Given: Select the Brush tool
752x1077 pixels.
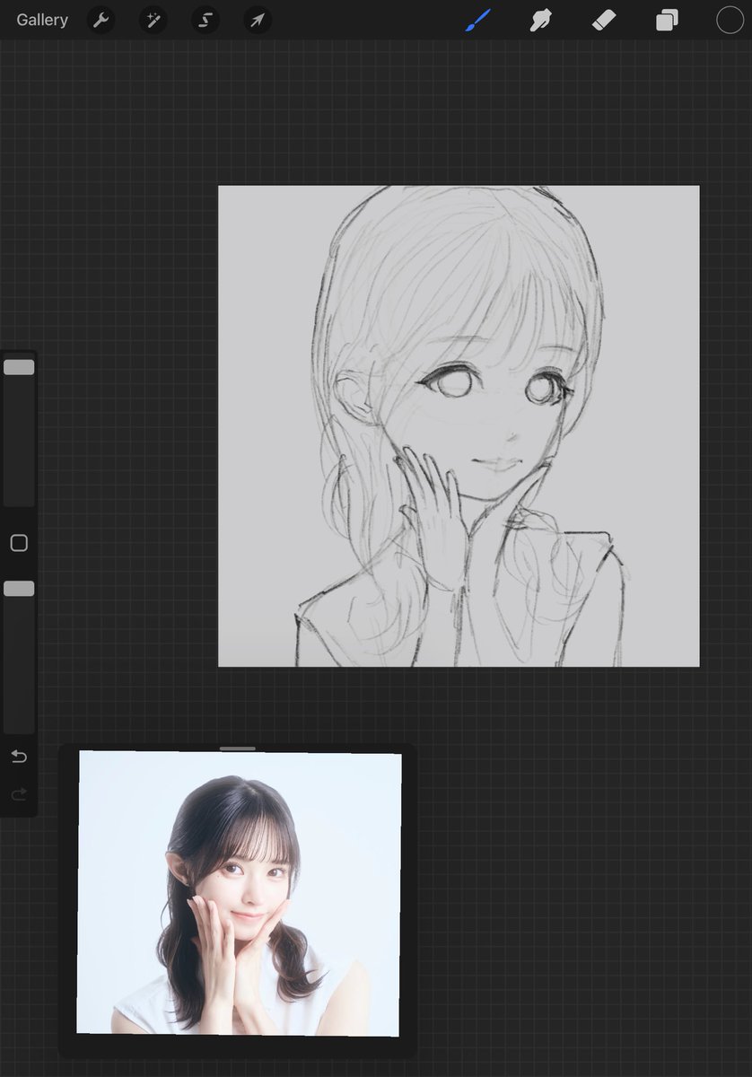Looking at the screenshot, I should (x=478, y=20).
